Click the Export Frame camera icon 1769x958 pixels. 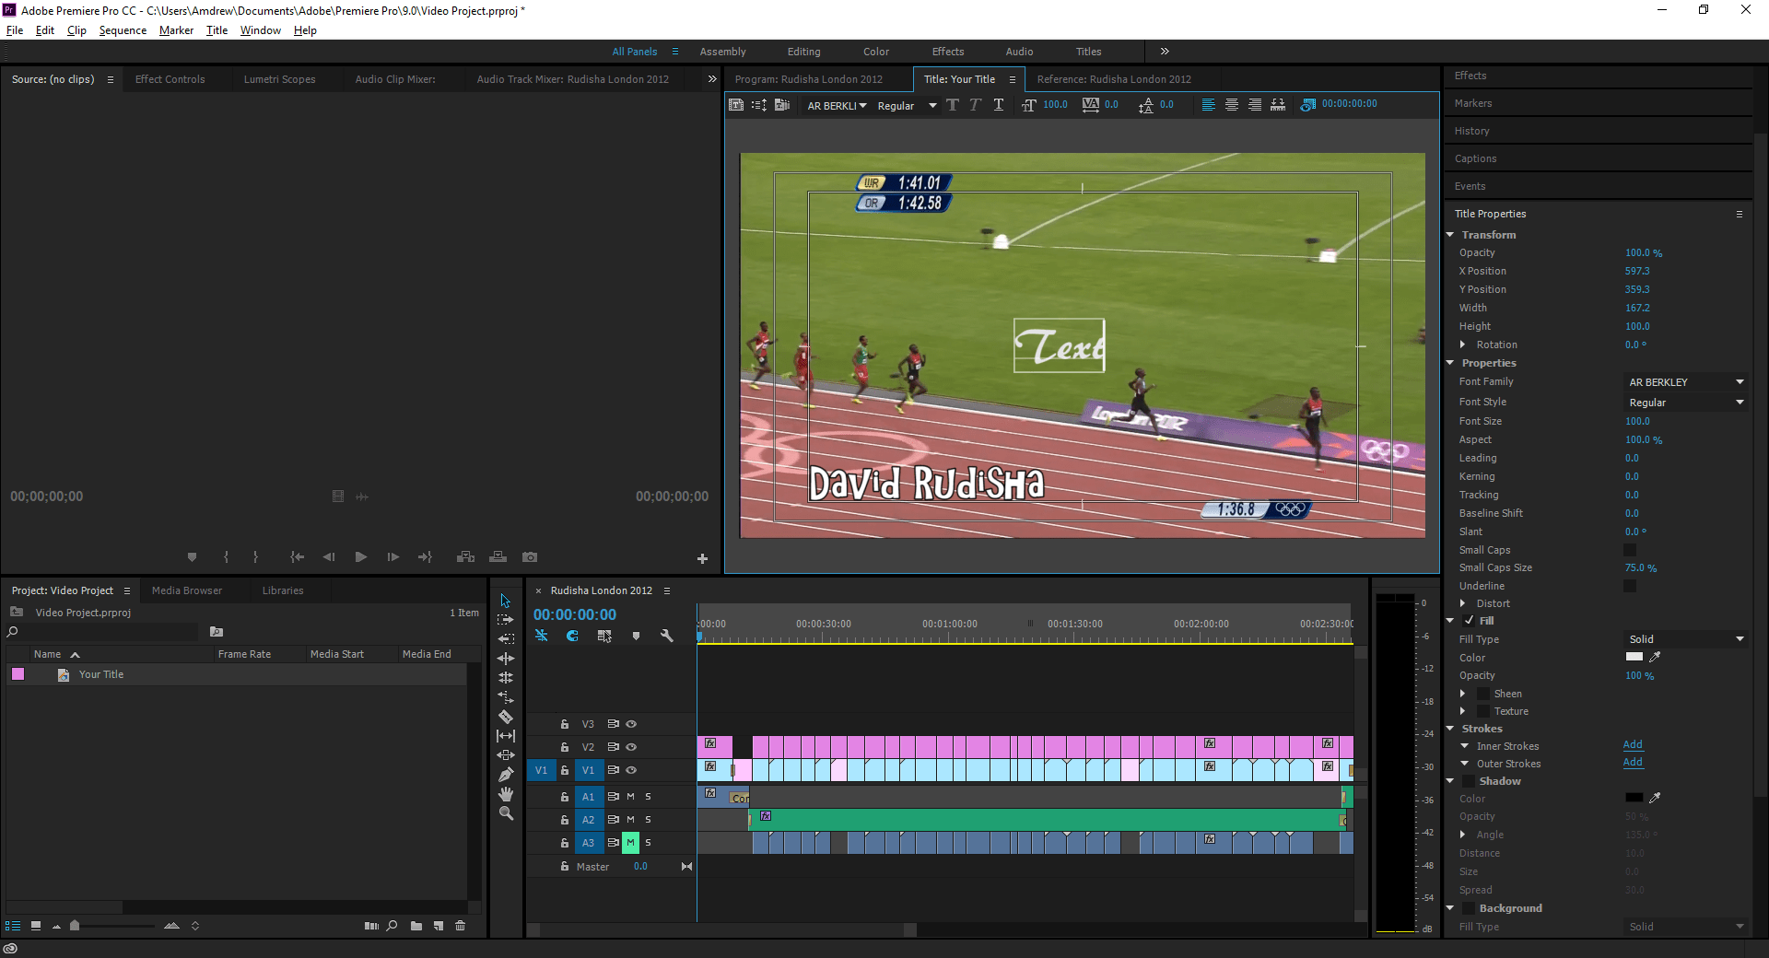[530, 557]
